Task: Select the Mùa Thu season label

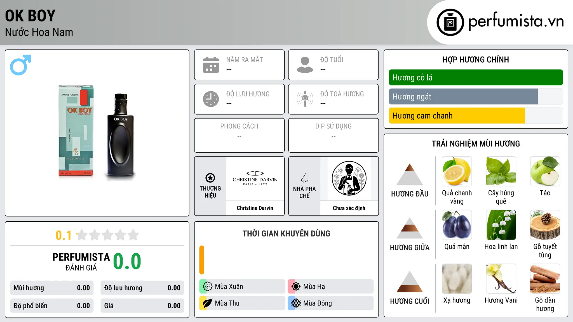Action: [x=227, y=303]
